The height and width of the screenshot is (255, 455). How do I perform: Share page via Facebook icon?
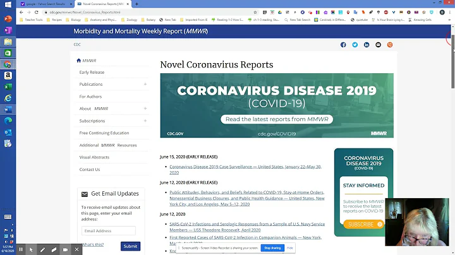point(343,45)
